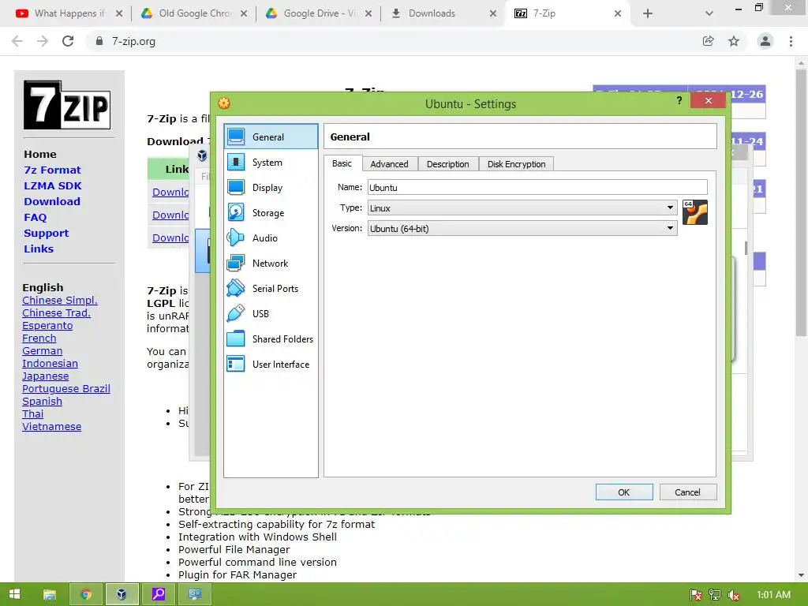
Task: Open the USB settings category
Action: [x=271, y=314]
